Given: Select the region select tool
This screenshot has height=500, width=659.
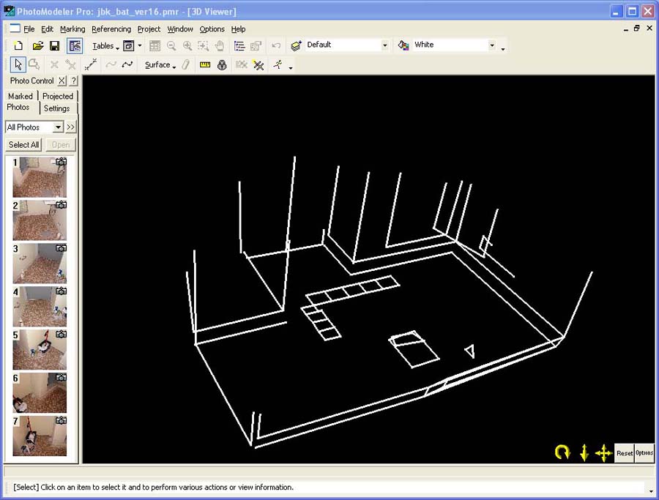Looking at the screenshot, I should click(34, 64).
